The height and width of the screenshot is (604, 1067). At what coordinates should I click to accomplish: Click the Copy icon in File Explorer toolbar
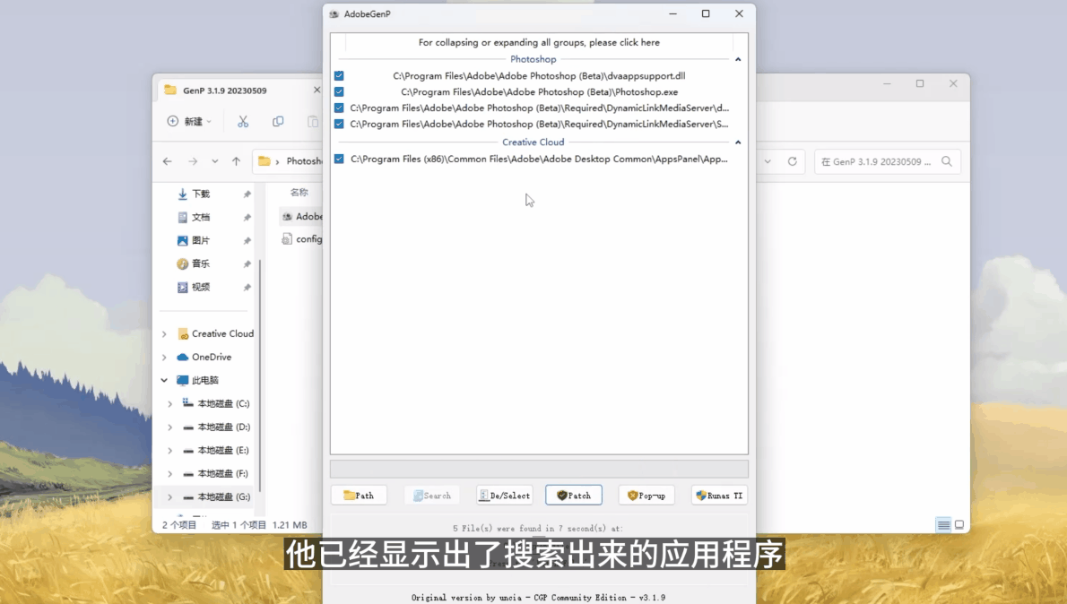[278, 121]
